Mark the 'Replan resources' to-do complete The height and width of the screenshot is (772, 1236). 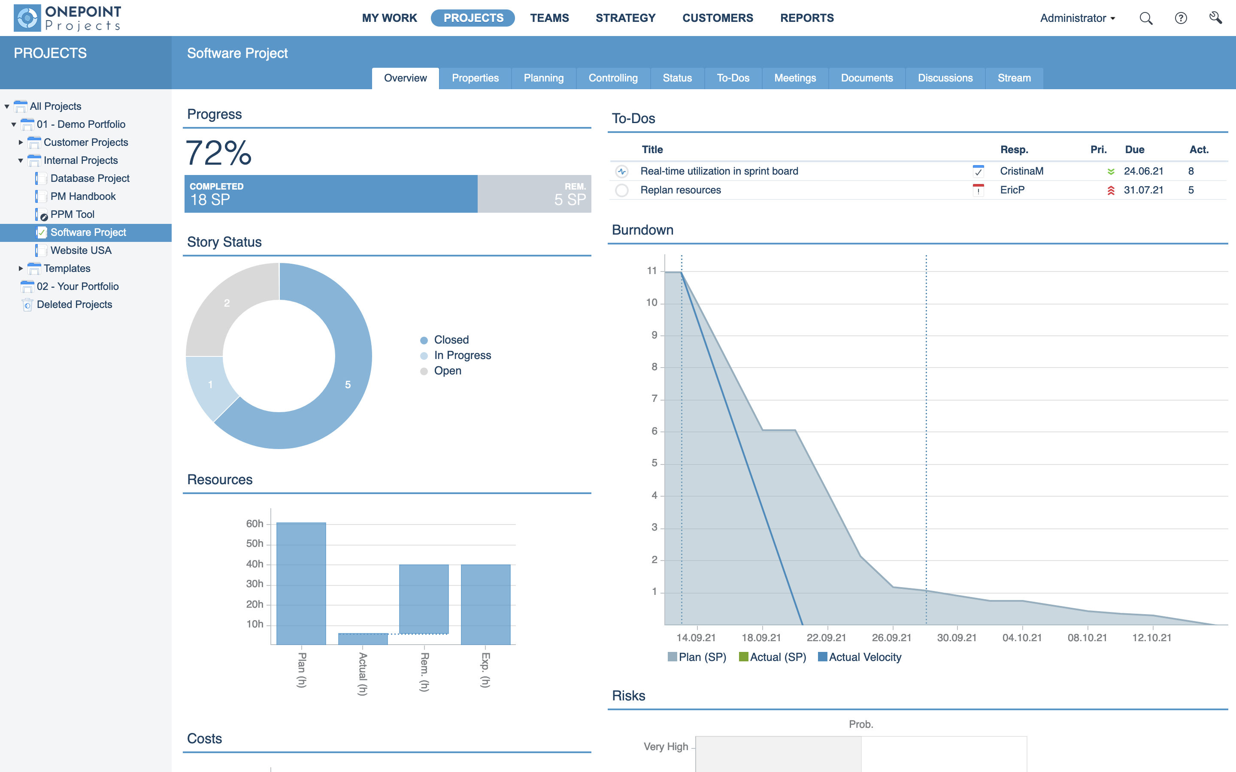[x=621, y=190]
